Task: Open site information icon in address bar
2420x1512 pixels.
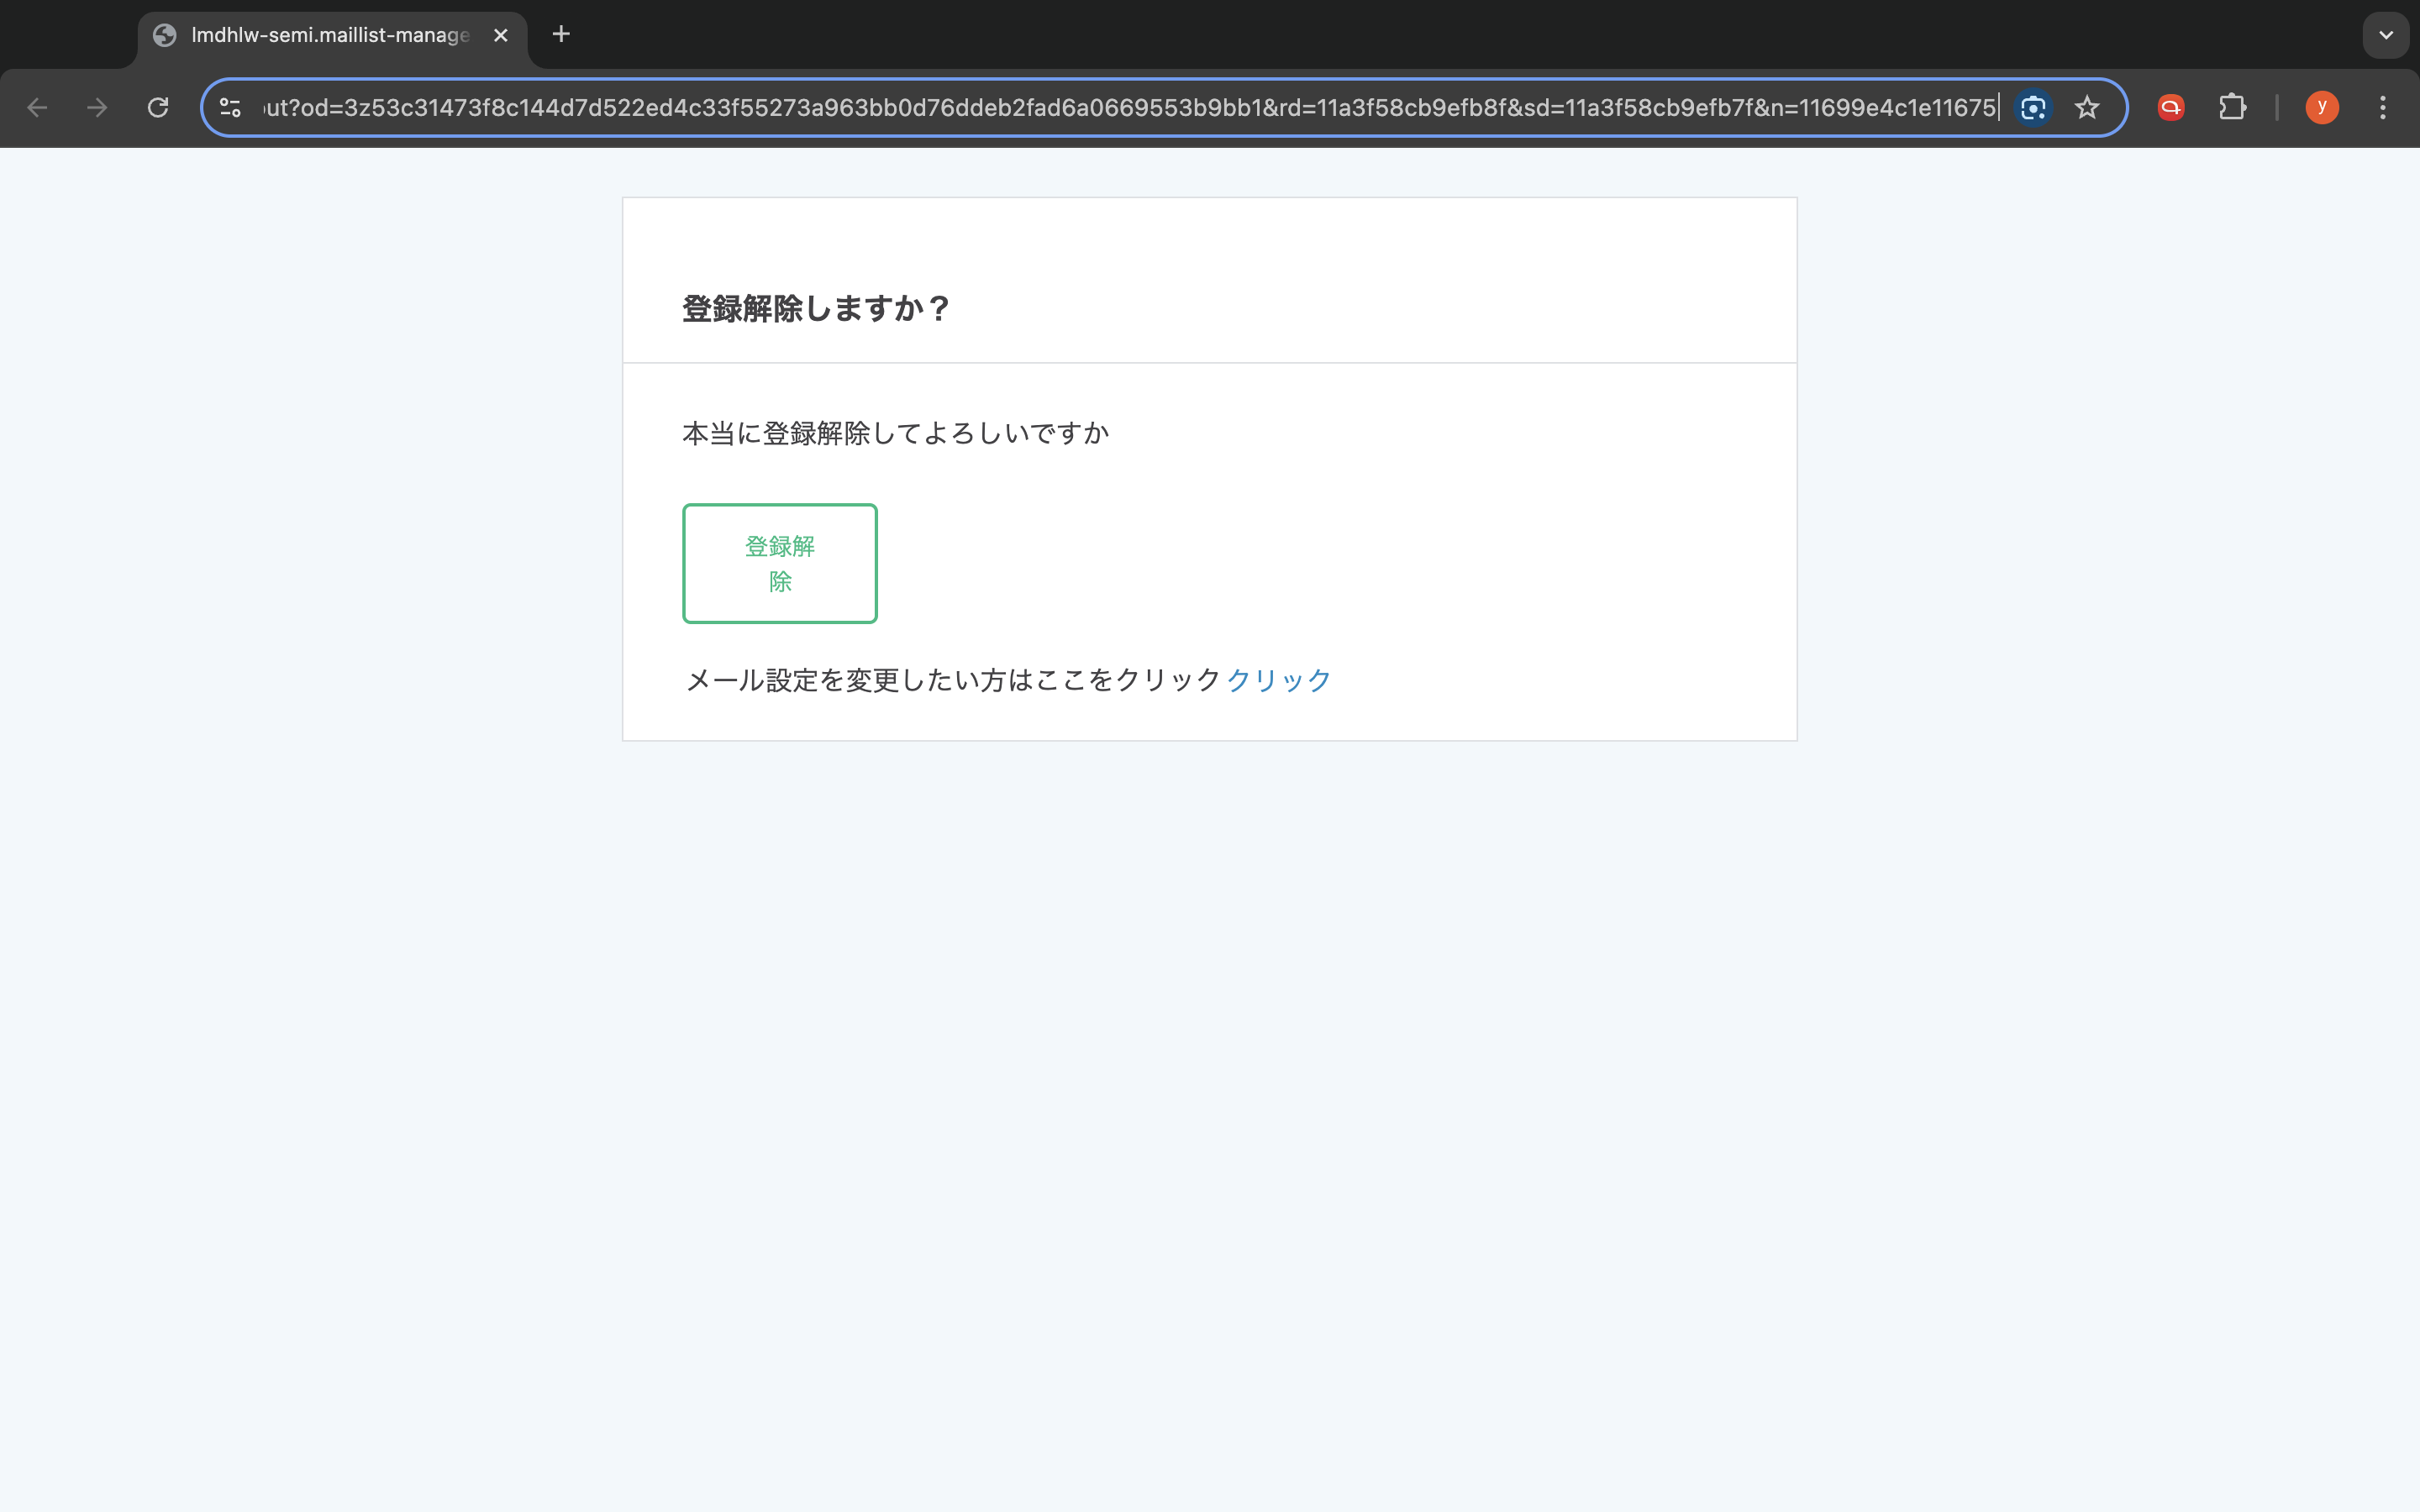Action: [x=230, y=108]
